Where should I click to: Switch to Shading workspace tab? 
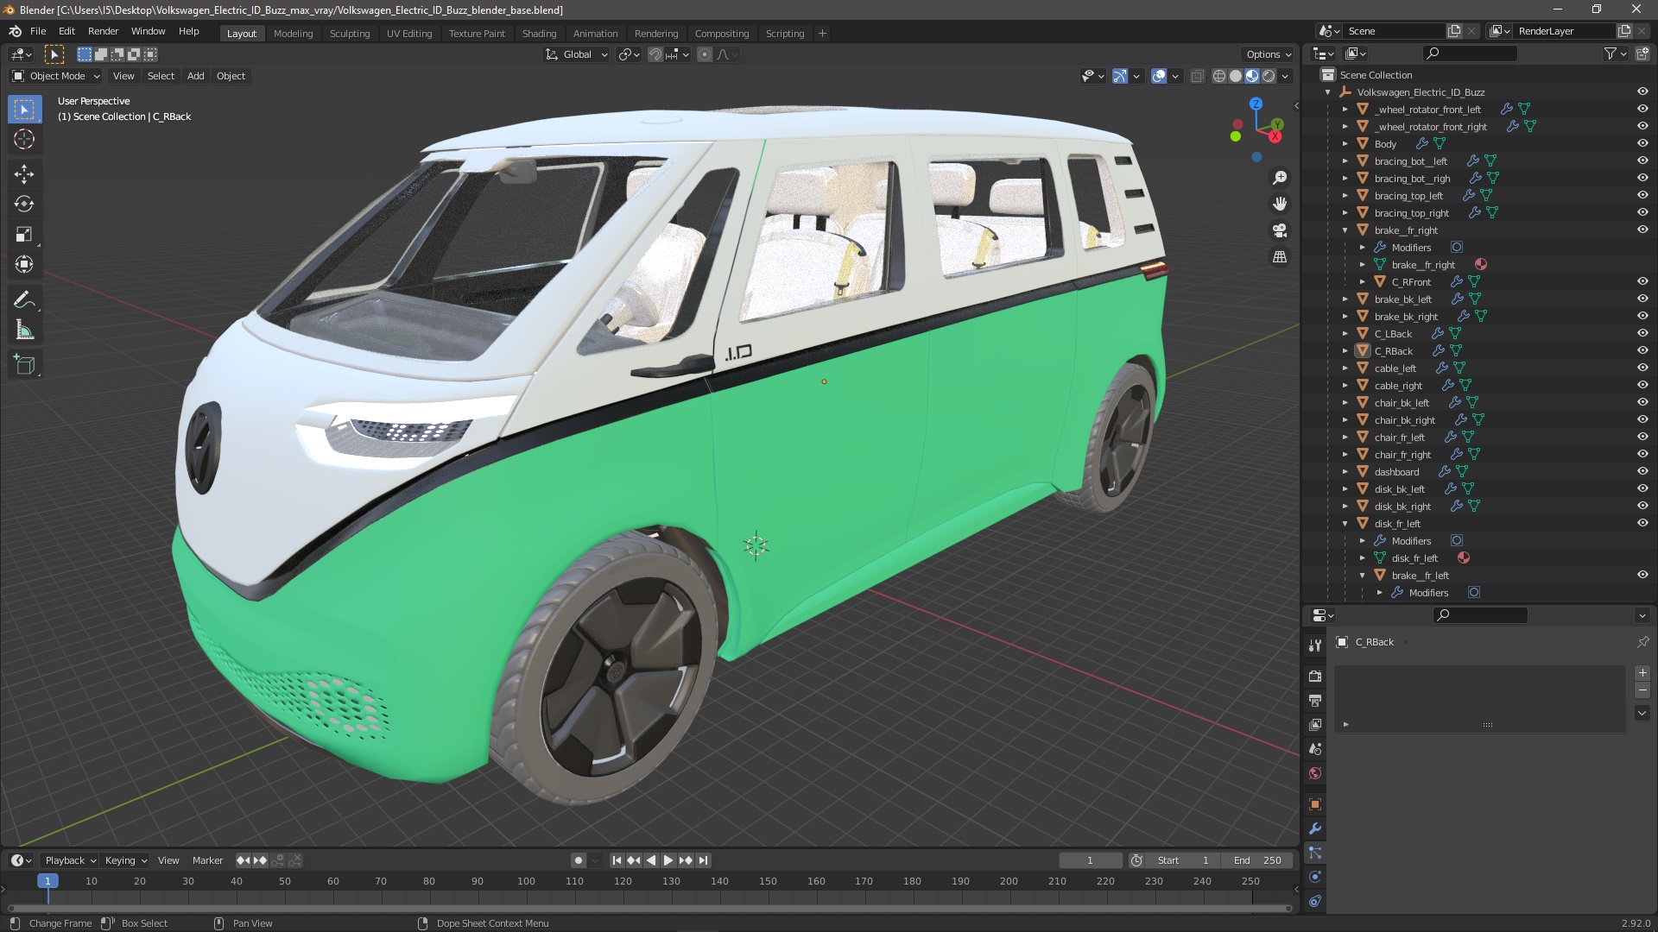point(539,34)
